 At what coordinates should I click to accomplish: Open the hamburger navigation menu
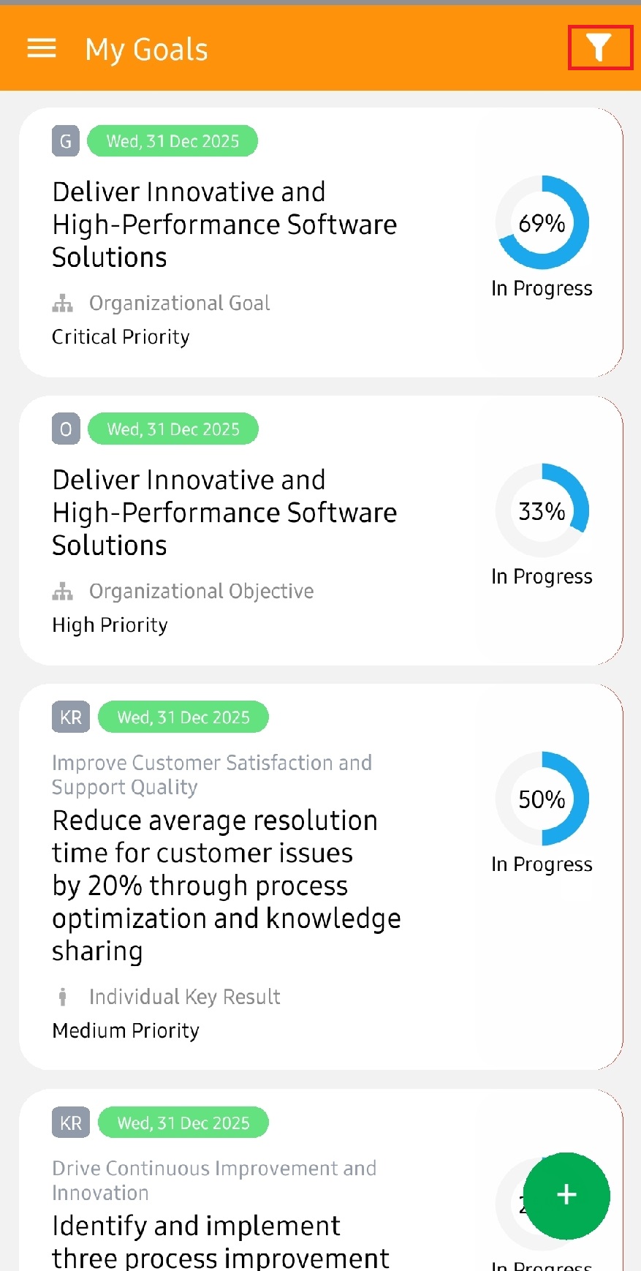(x=42, y=49)
